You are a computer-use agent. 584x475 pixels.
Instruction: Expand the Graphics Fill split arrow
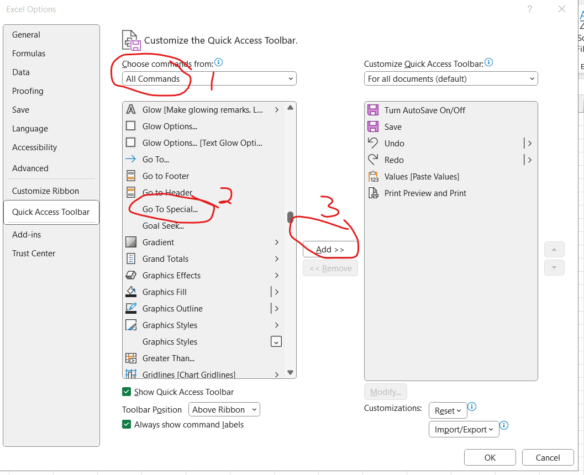276,292
